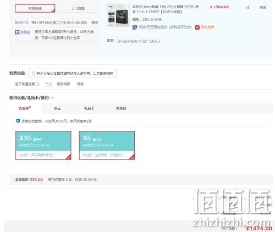
Task: Click the 7-day return policy icon
Action: pos(135,27)
